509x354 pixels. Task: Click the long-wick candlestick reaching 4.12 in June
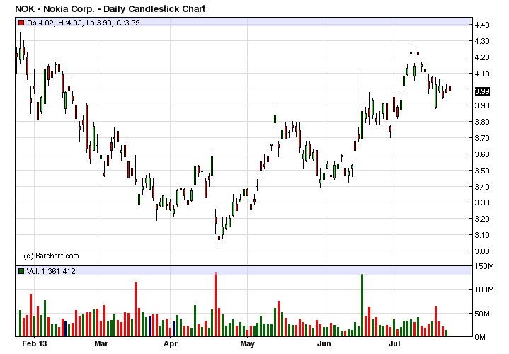(x=362, y=106)
